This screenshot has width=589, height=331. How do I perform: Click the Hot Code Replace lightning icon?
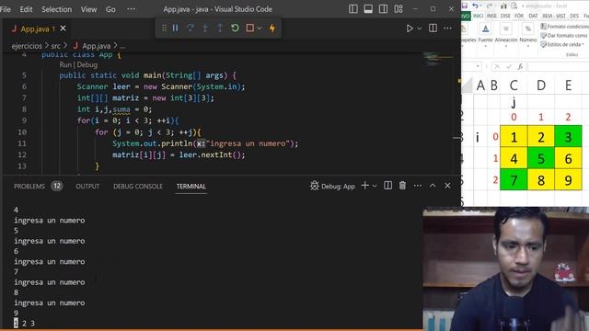pyautogui.click(x=272, y=29)
